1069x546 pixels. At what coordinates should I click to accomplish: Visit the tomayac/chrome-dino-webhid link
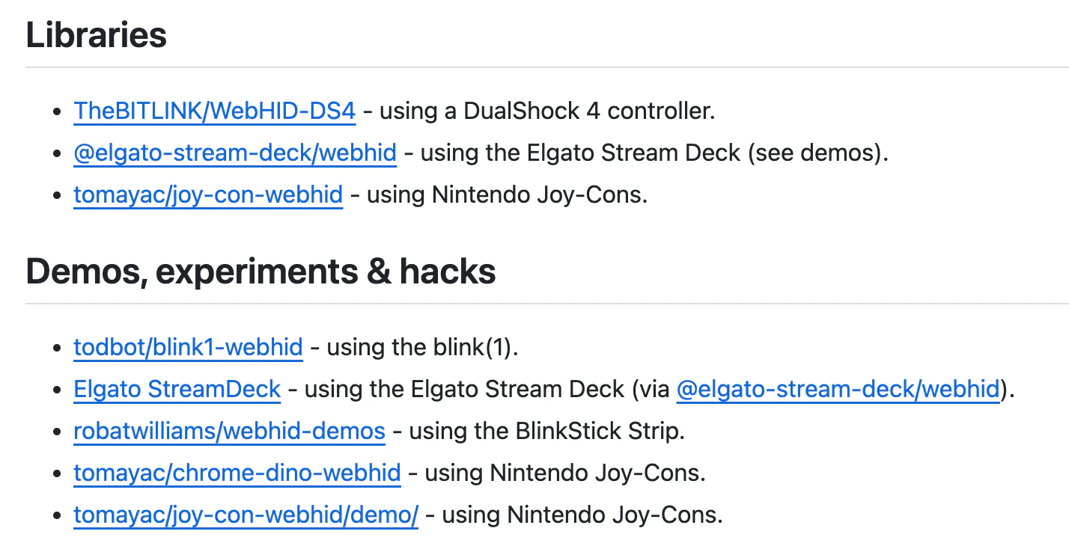coord(237,473)
